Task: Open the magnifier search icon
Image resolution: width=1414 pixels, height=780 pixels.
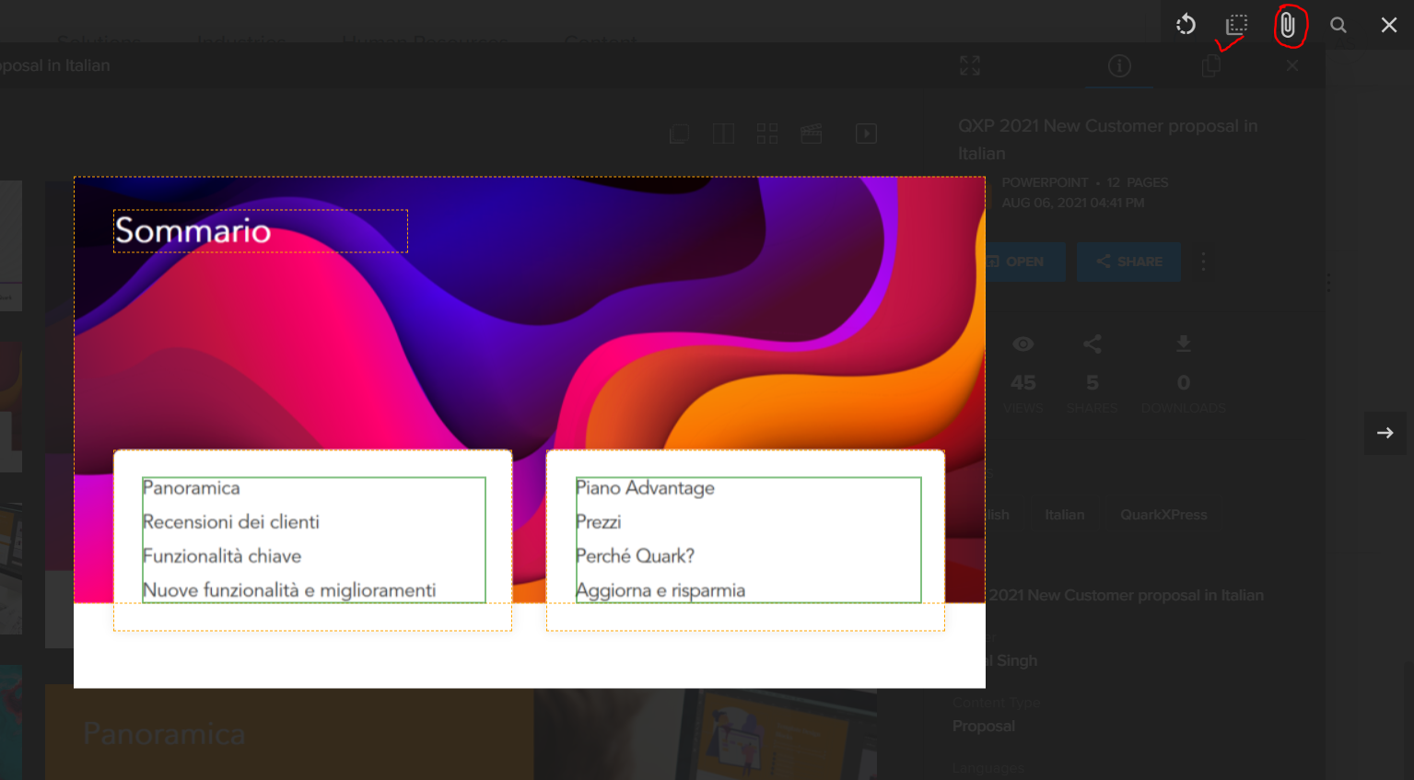Action: pyautogui.click(x=1338, y=25)
